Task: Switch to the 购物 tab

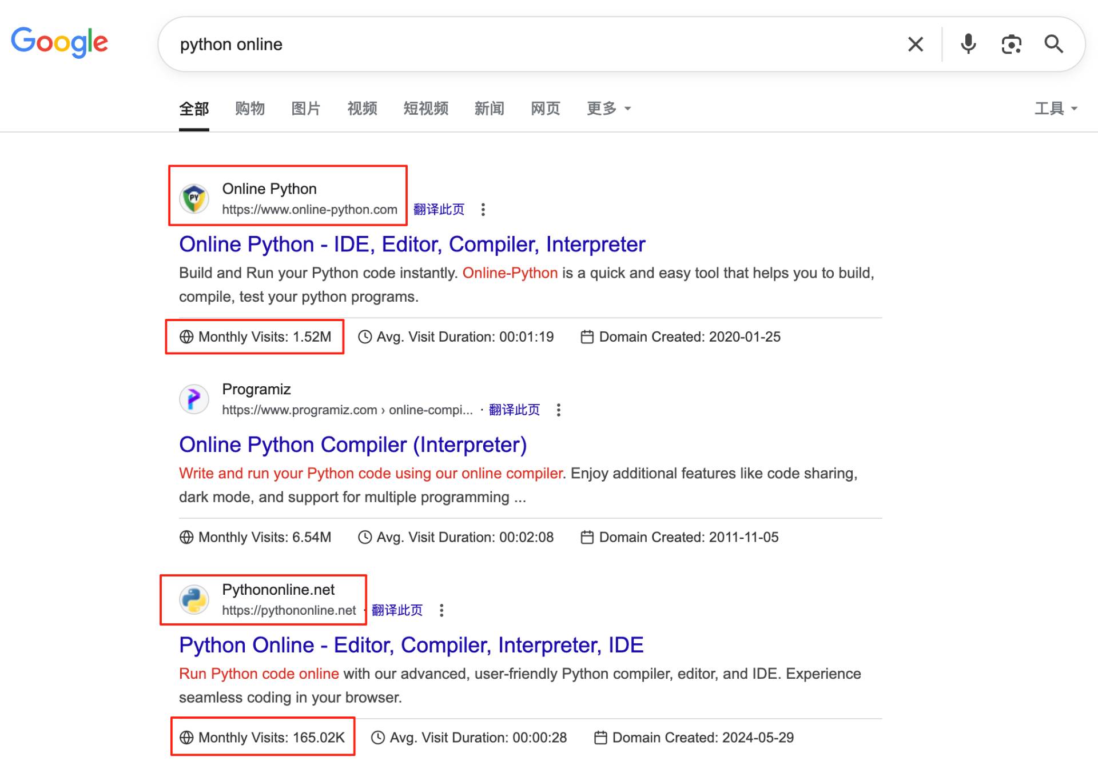Action: pyautogui.click(x=250, y=108)
